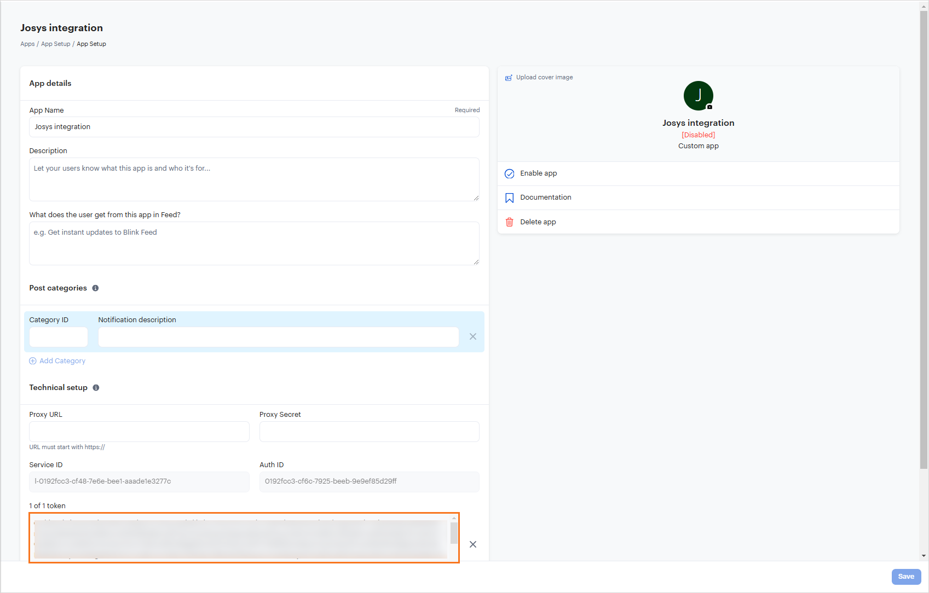Focus the Category ID input
Screen dimensions: 929x593
[59, 337]
